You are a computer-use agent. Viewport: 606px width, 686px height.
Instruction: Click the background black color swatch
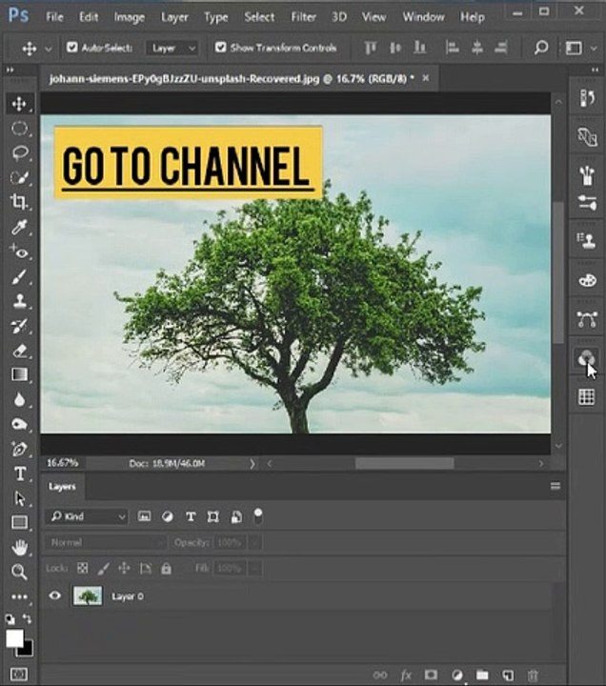[x=27, y=649]
